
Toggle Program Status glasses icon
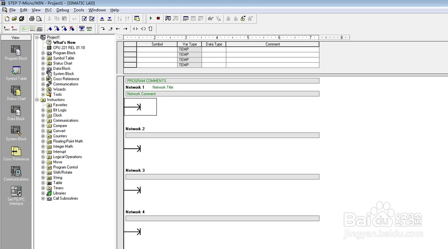pyautogui.click(x=211, y=18)
